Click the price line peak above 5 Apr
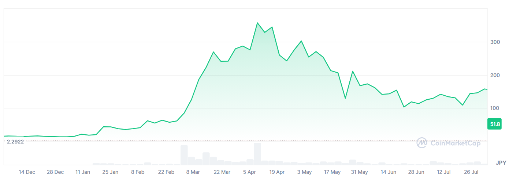Screen dimensions: 509x184 click(x=257, y=23)
